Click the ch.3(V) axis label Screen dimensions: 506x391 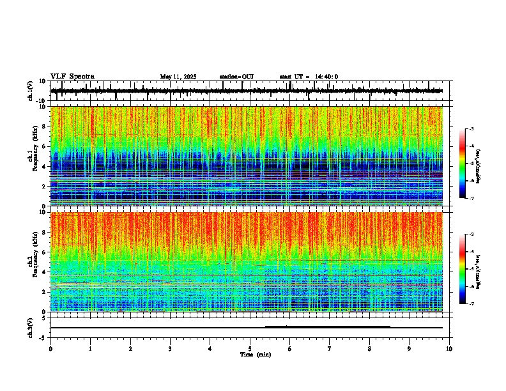pos(31,328)
